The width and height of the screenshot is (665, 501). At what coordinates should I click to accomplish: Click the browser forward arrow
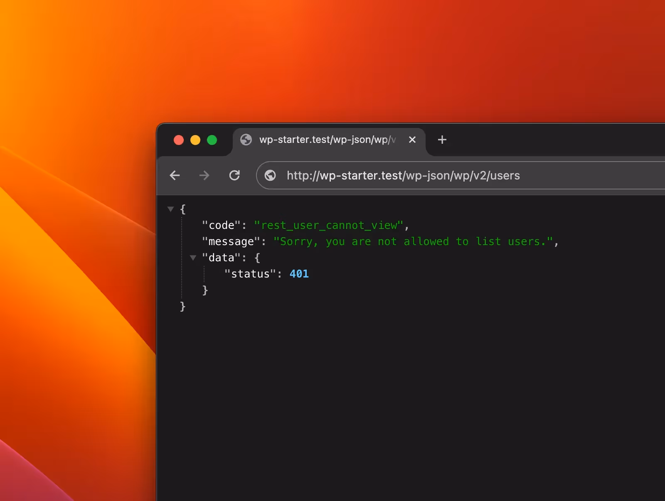click(204, 175)
